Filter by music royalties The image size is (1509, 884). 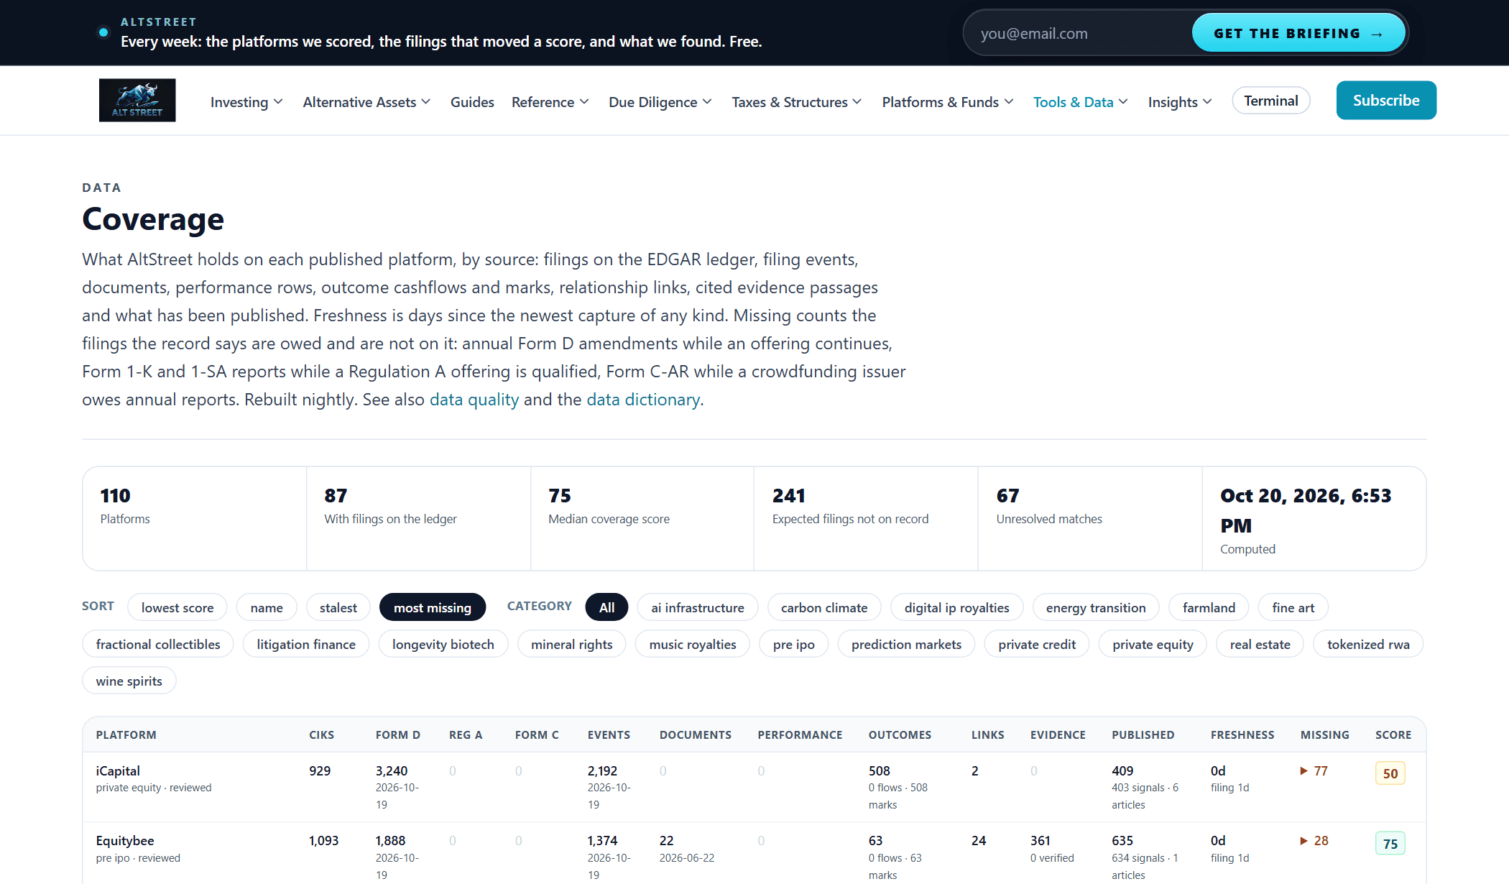693,644
